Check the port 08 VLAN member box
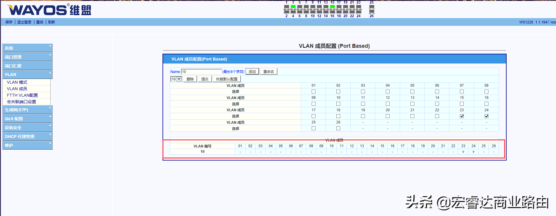 486,92
